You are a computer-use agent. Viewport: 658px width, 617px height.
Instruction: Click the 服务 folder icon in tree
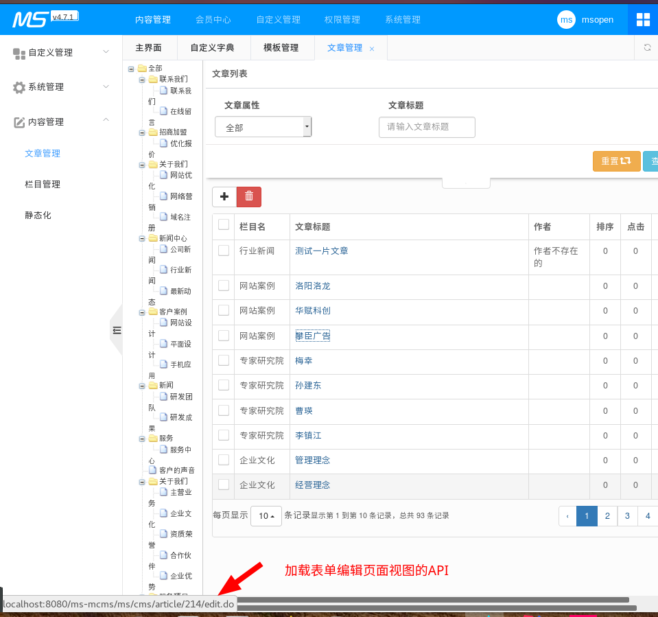(x=153, y=438)
